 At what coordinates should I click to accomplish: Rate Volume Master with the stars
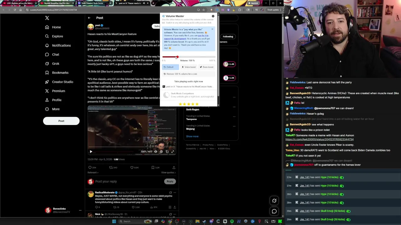[x=188, y=104]
